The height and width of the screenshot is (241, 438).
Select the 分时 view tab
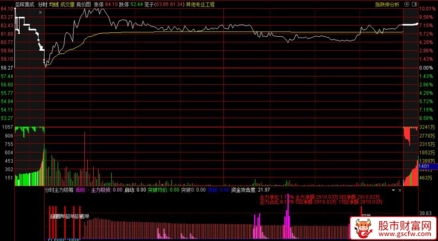(x=42, y=4)
